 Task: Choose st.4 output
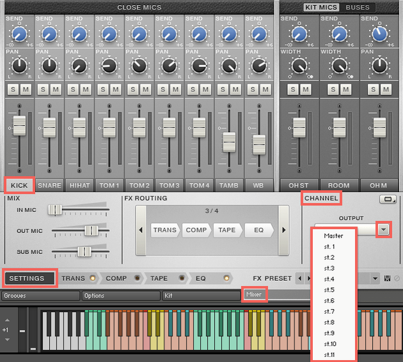[x=333, y=279]
